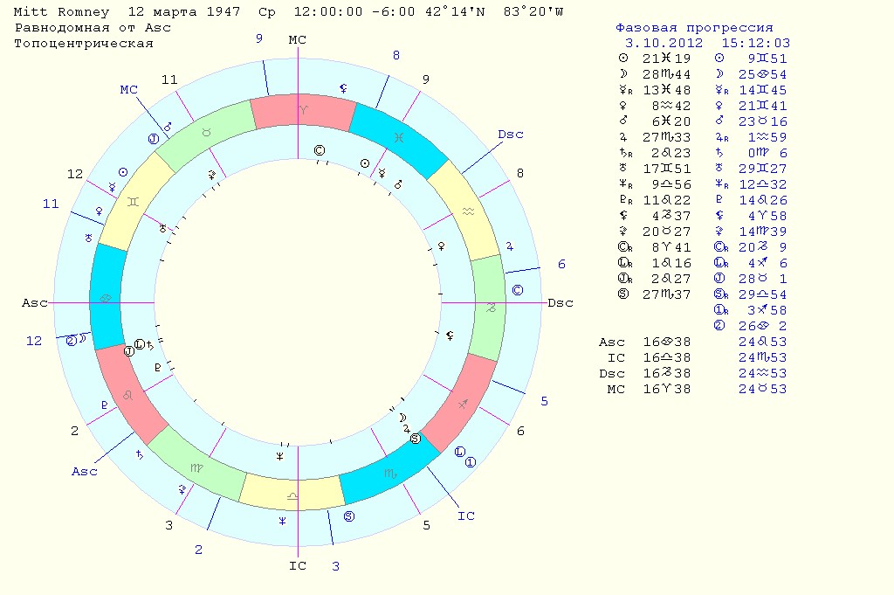
Task: Click black house number "12" on the wheel
Action: (75, 174)
